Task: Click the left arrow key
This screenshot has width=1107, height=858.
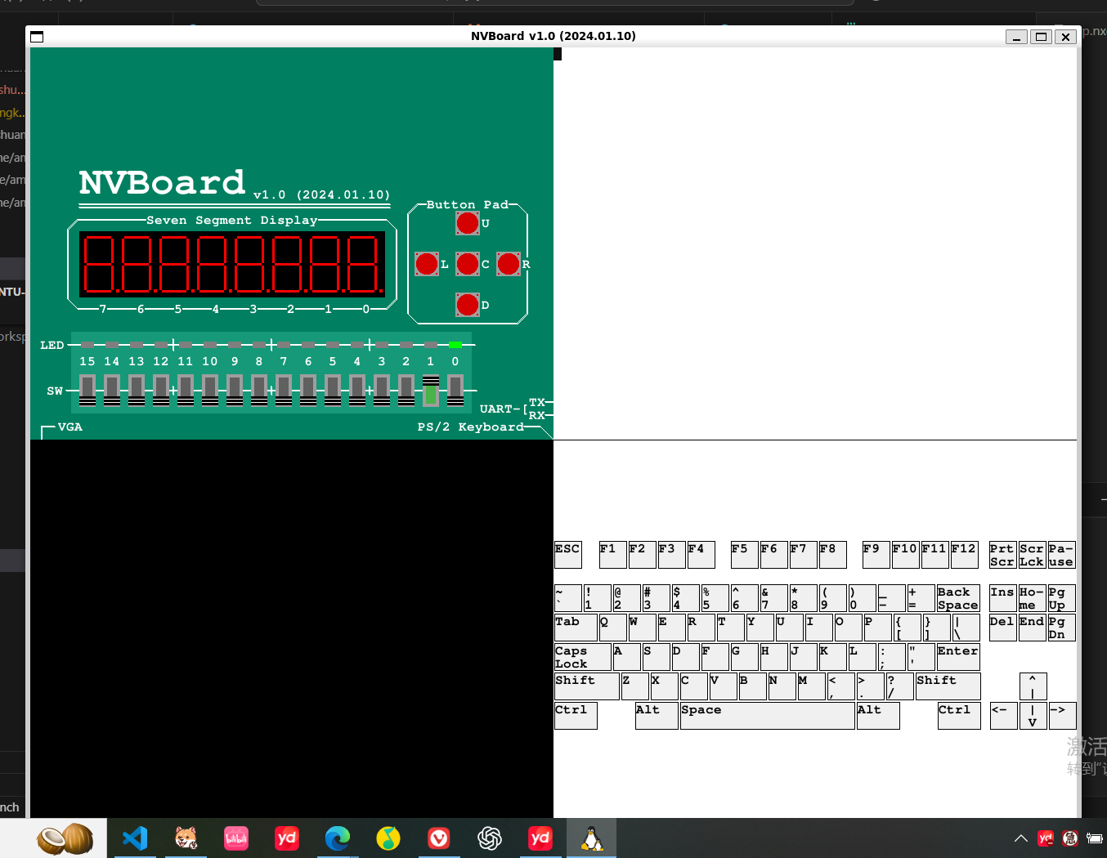Action: click(x=1004, y=716)
